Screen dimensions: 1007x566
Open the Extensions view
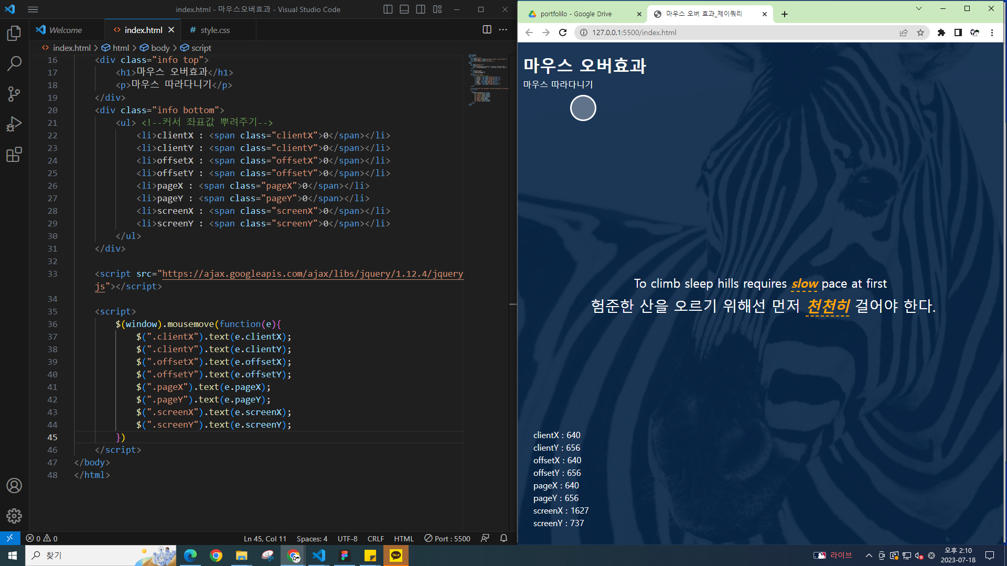(x=14, y=155)
